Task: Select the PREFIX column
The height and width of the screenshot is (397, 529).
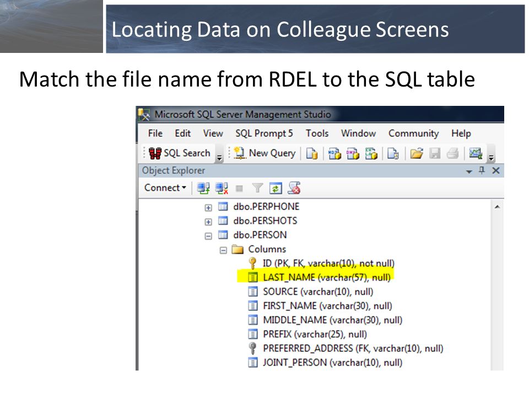Action: click(315, 334)
